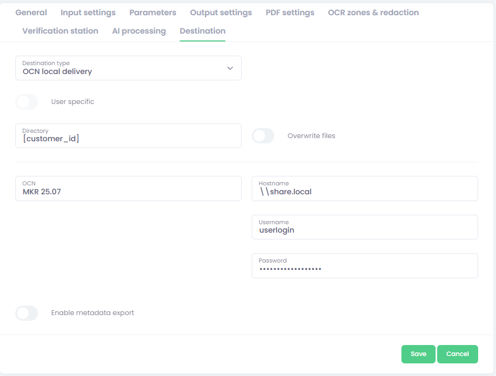Go to the Parameters tab
Image resolution: width=496 pixels, height=376 pixels.
pyautogui.click(x=152, y=13)
